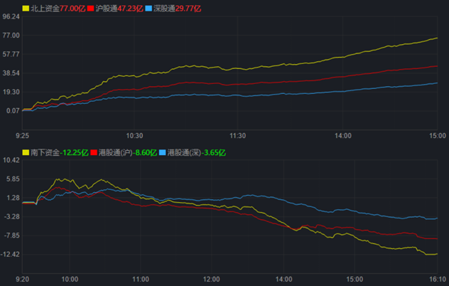Click the blue 深股通 legend swatch

[147, 9]
